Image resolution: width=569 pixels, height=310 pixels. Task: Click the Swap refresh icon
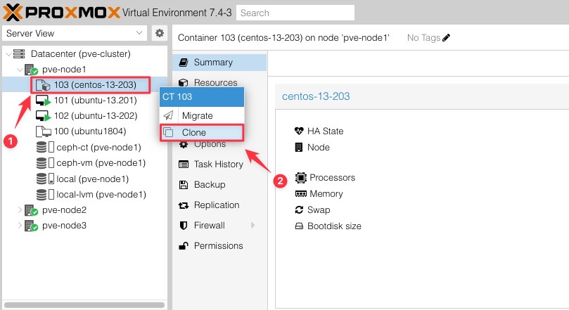click(x=299, y=210)
